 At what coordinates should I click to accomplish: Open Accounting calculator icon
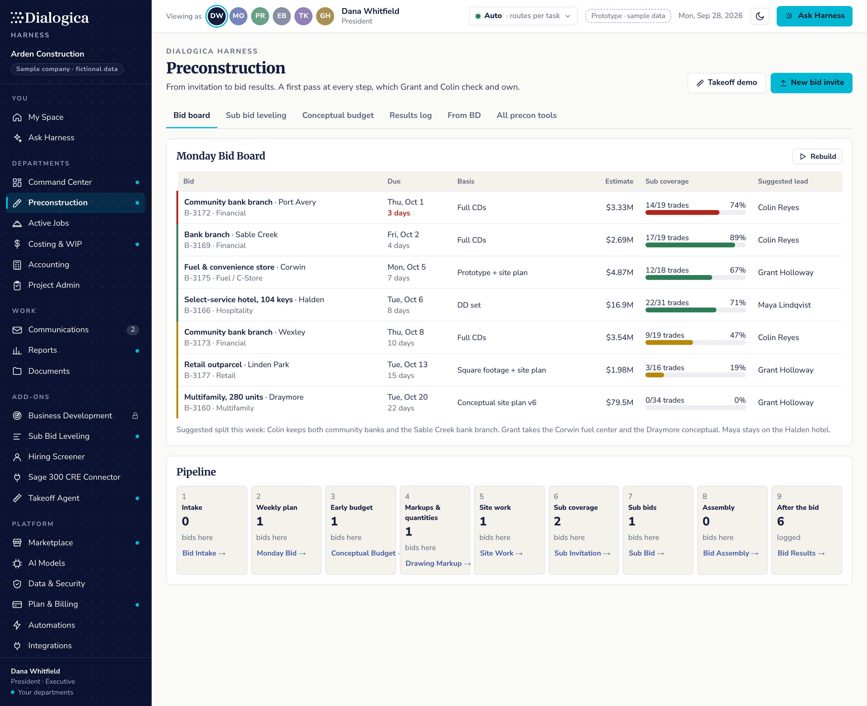pos(17,265)
